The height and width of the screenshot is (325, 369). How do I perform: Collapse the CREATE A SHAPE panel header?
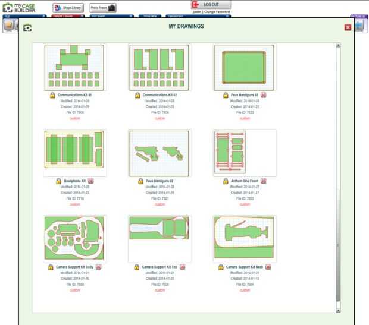click(x=68, y=16)
